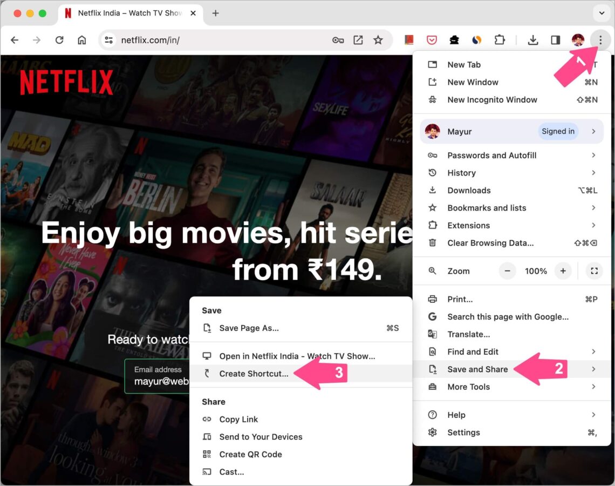Enter full screen via the Zoom row icon
Image resolution: width=615 pixels, height=486 pixels.
(594, 271)
